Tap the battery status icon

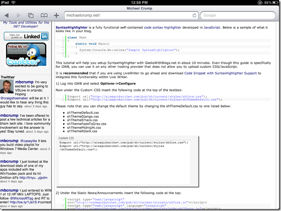275,2
